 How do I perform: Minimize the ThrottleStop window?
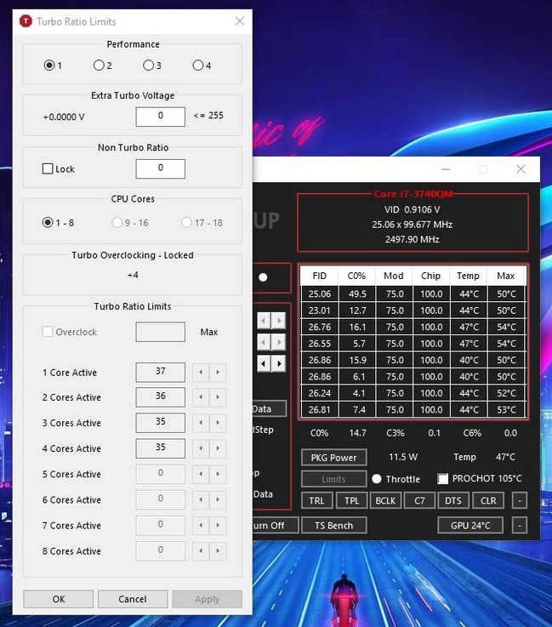446,169
